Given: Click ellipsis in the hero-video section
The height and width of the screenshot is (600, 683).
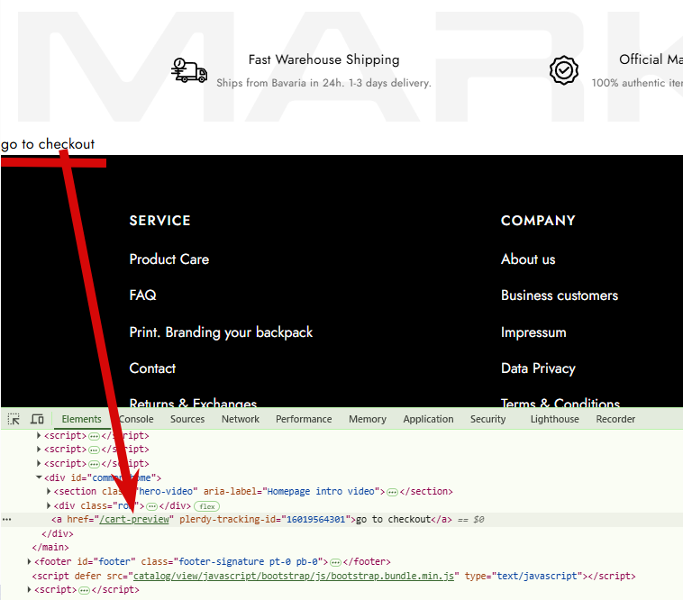Looking at the screenshot, I should pyautogui.click(x=392, y=492).
